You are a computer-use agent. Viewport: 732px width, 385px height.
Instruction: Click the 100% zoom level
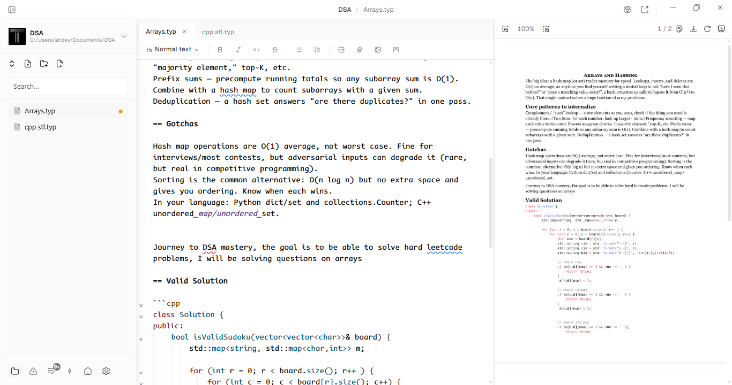pyautogui.click(x=526, y=29)
